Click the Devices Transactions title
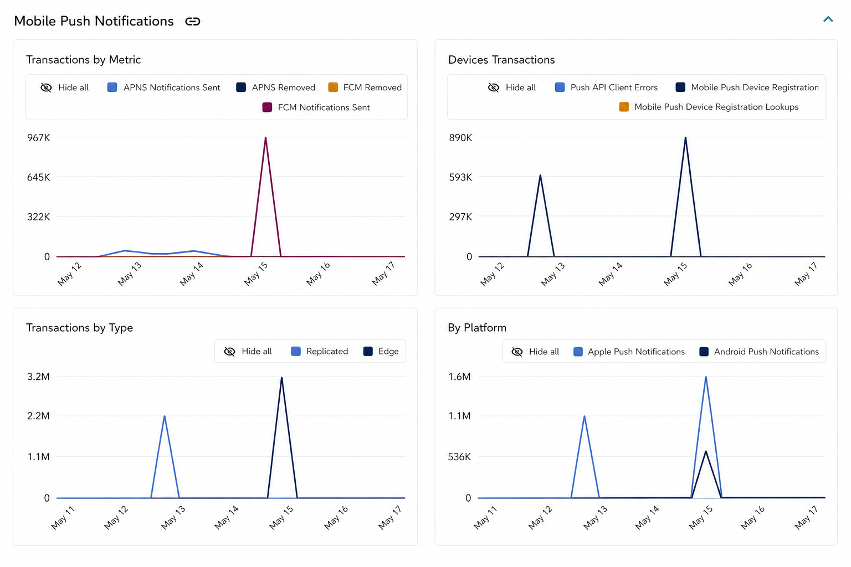Screen dimensions: 851x567 [501, 60]
